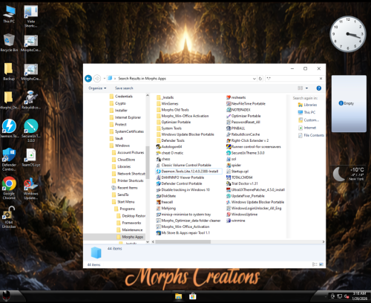
Task: Select the WinGames folder
Action: click(x=168, y=104)
